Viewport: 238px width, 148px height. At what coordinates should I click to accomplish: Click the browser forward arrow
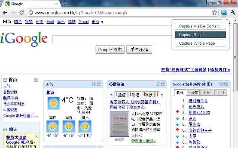[x=13, y=13]
